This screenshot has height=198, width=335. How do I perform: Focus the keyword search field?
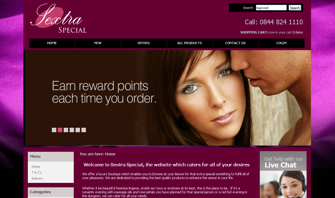point(271,8)
